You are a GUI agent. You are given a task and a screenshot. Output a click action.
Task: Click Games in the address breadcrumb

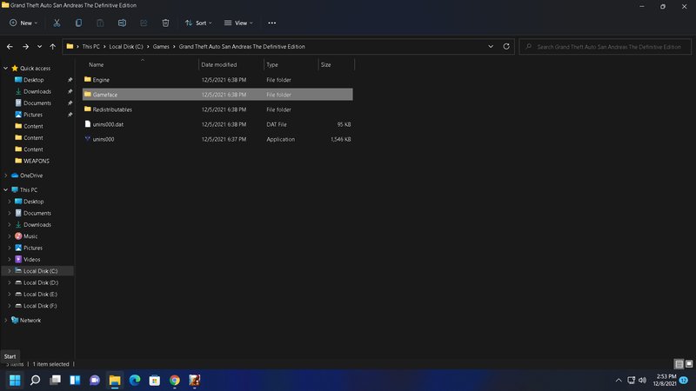point(161,47)
